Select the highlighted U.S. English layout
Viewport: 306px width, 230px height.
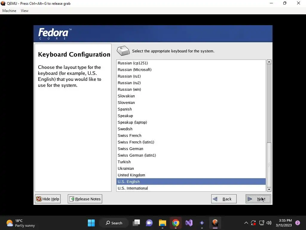(191, 181)
